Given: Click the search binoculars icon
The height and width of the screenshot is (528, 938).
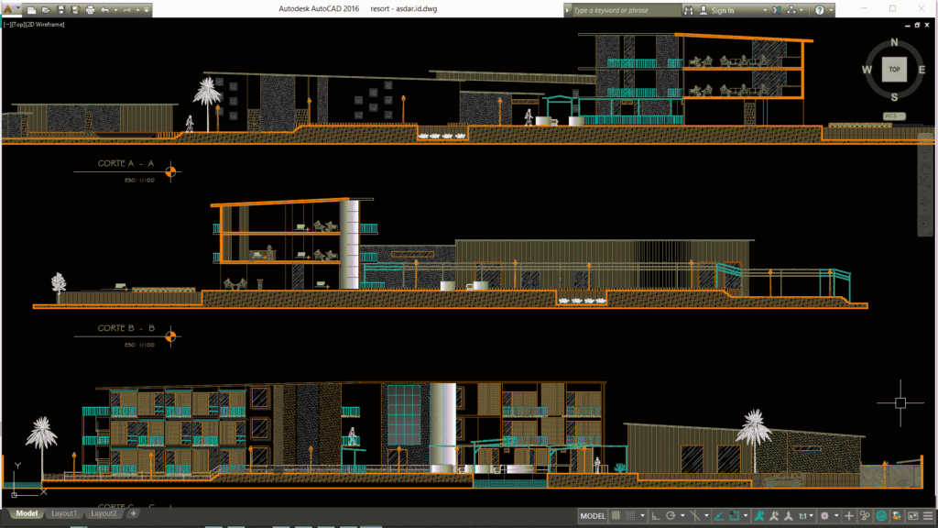Looking at the screenshot, I should (x=686, y=10).
